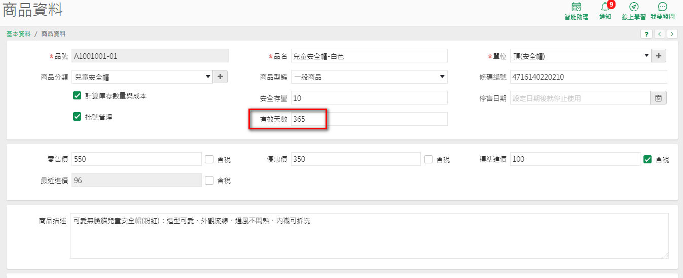
Task: Click inside the 商品描述 text area
Action: [x=369, y=236]
